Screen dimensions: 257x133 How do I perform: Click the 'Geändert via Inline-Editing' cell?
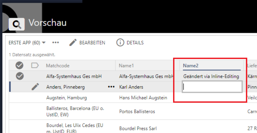[211, 76]
